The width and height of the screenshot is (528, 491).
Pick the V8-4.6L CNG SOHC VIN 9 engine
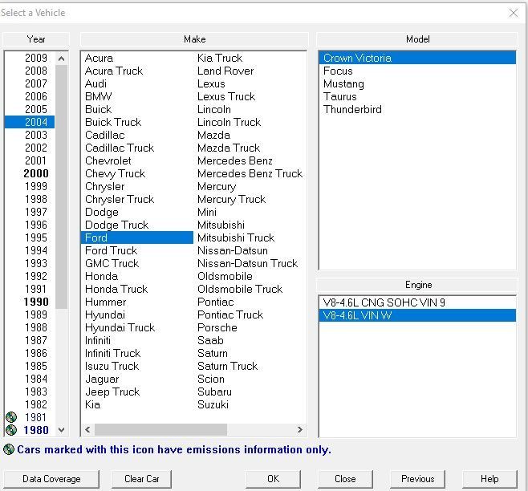(x=384, y=302)
